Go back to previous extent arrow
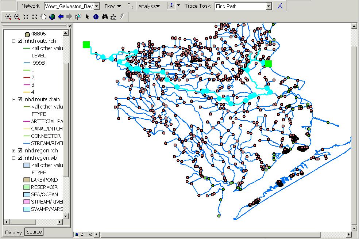The image size is (359, 239). pos(61,17)
